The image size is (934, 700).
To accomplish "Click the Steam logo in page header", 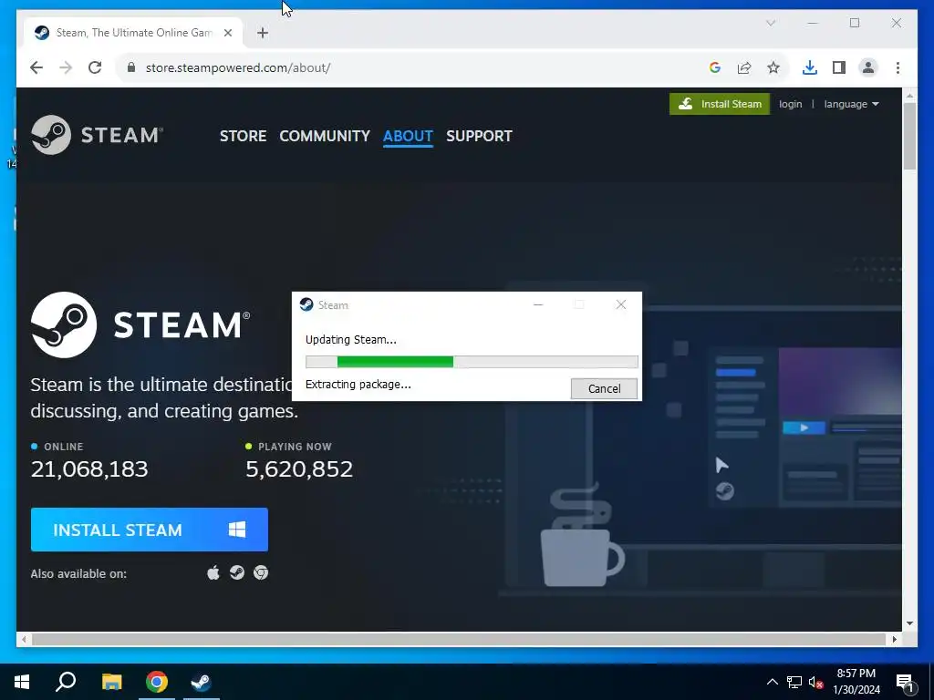I will [97, 135].
